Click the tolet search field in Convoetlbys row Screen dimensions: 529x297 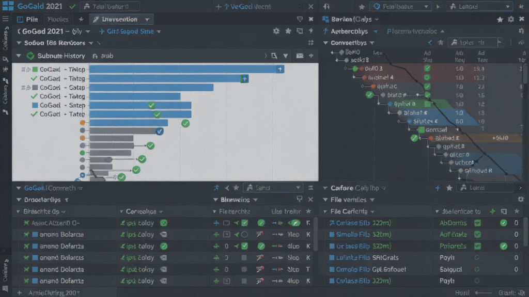click(x=475, y=42)
